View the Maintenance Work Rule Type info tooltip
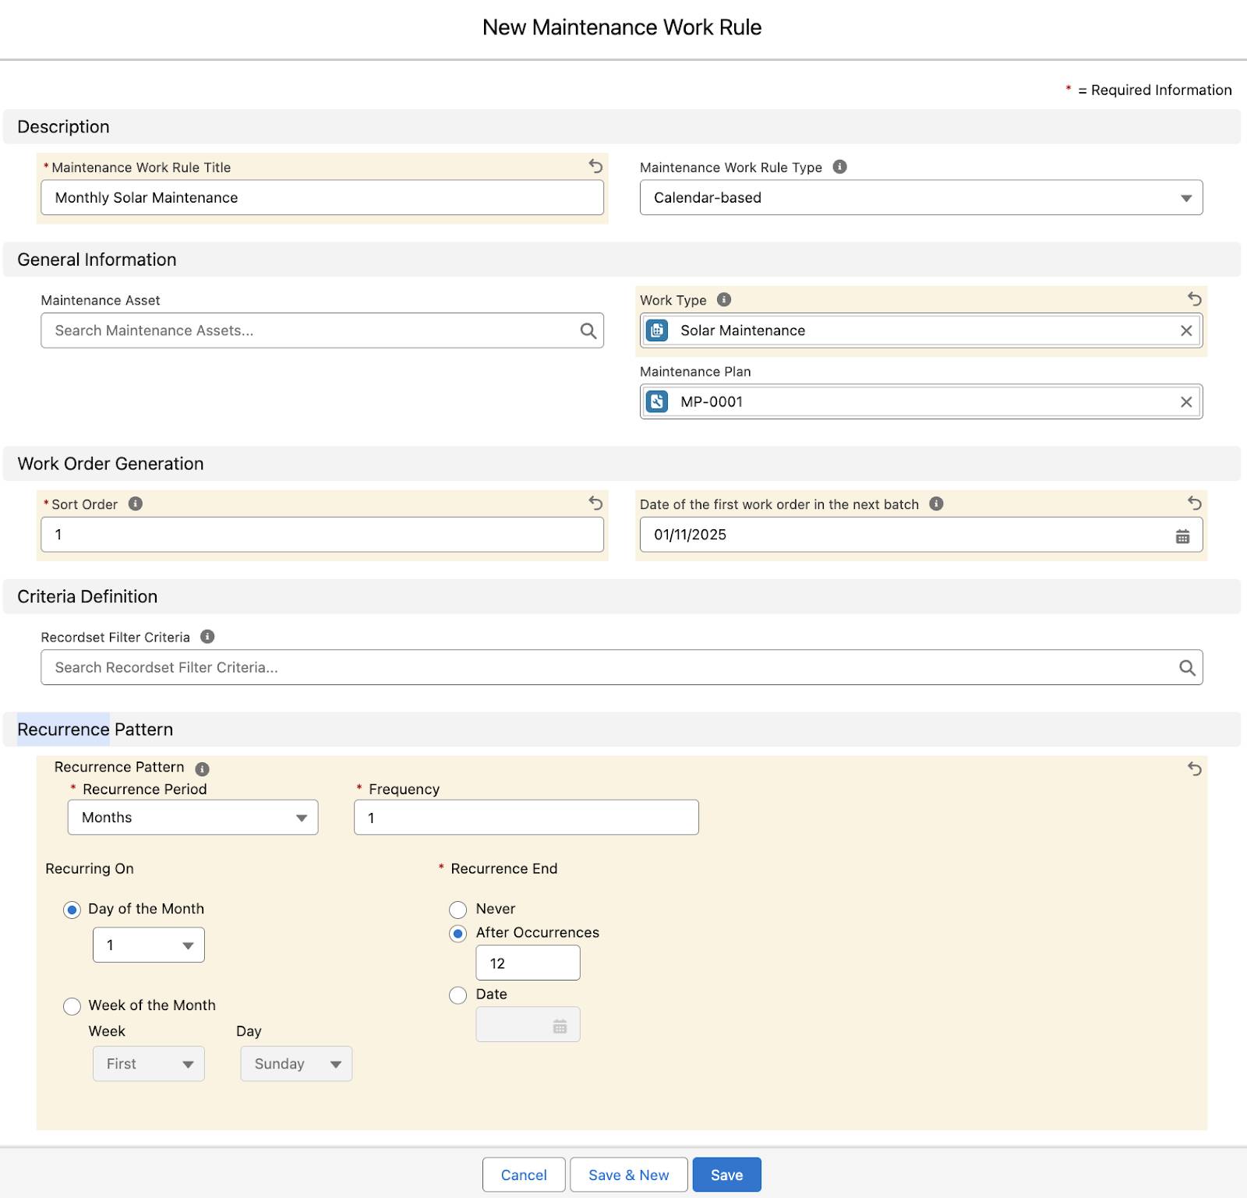This screenshot has height=1198, width=1247. 840,166
